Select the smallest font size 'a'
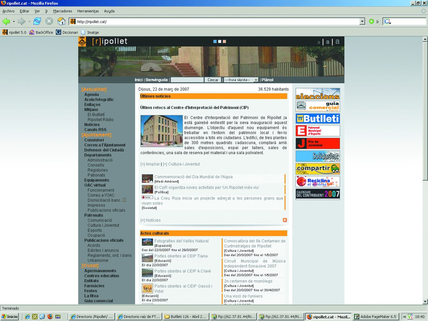The height and width of the screenshot is (321, 428). tap(318, 42)
